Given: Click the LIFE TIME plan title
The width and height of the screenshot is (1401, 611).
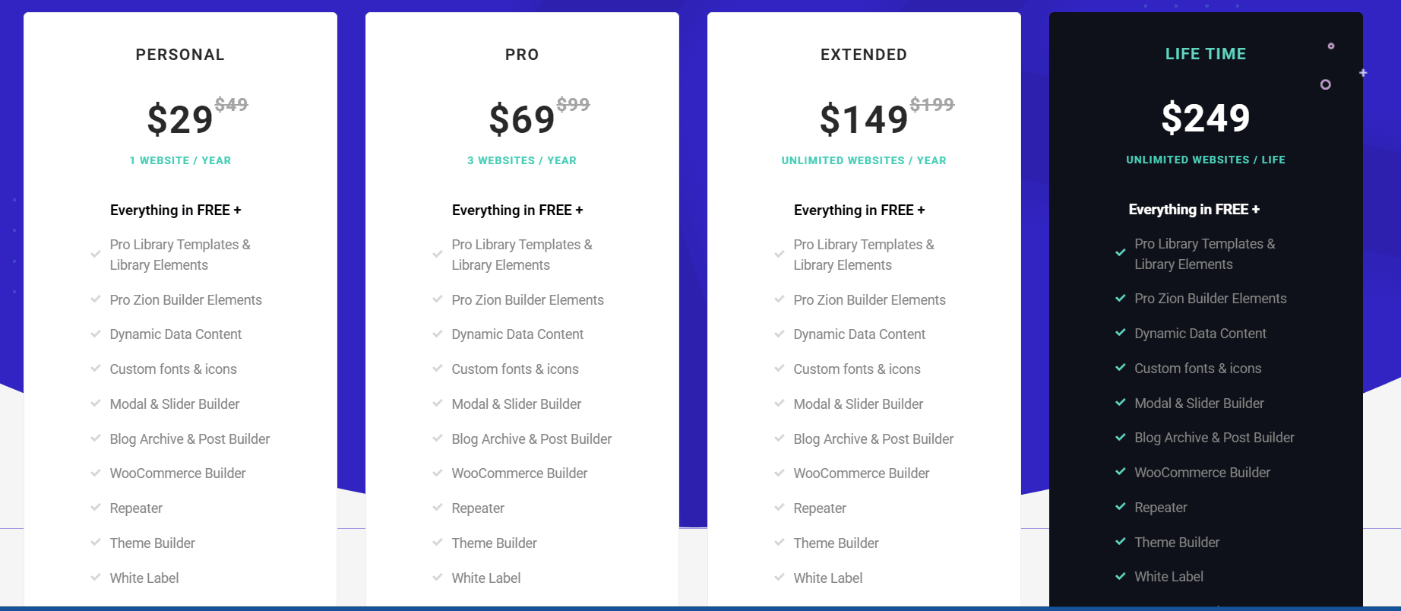Looking at the screenshot, I should click(1206, 53).
